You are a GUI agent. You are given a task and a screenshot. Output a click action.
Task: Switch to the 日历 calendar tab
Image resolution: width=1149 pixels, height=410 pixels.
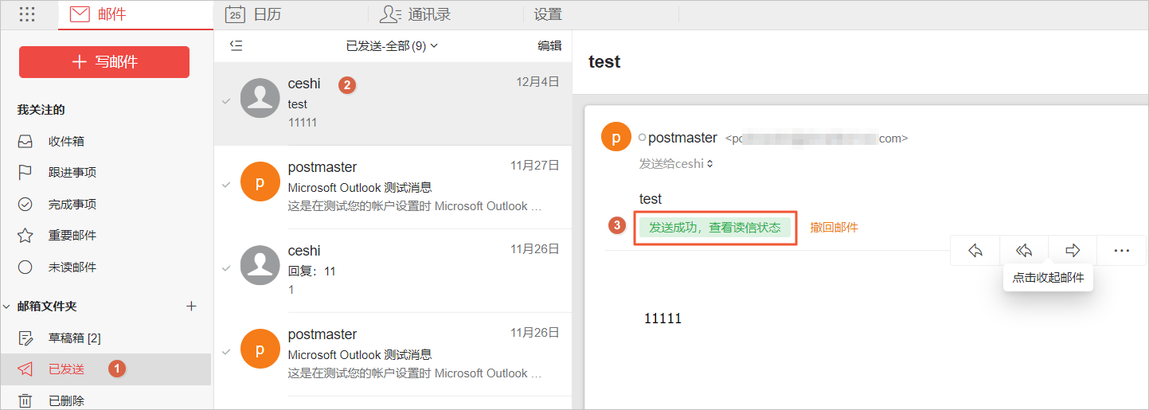point(253,14)
